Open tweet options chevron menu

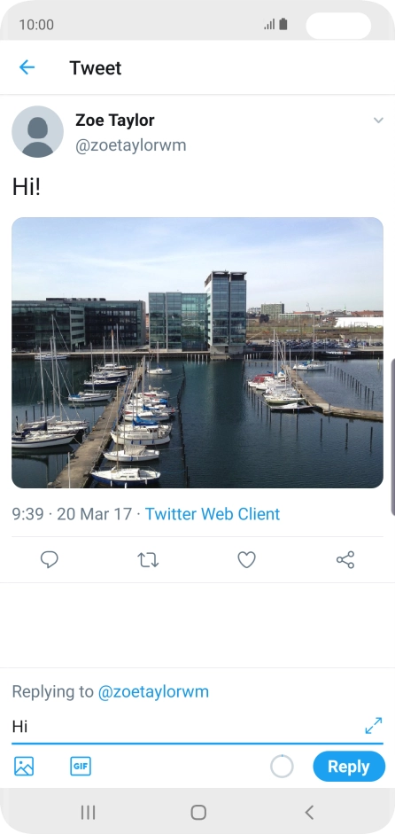[x=378, y=121]
